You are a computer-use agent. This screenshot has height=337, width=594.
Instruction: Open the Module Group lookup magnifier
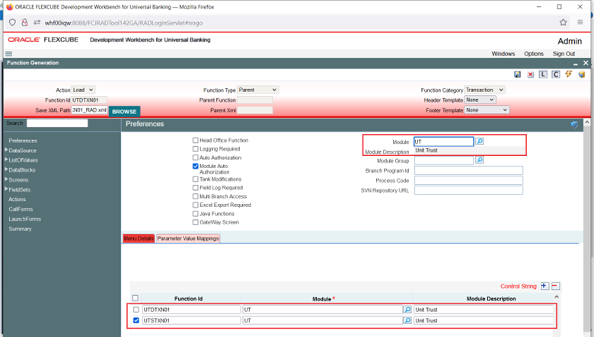point(479,160)
